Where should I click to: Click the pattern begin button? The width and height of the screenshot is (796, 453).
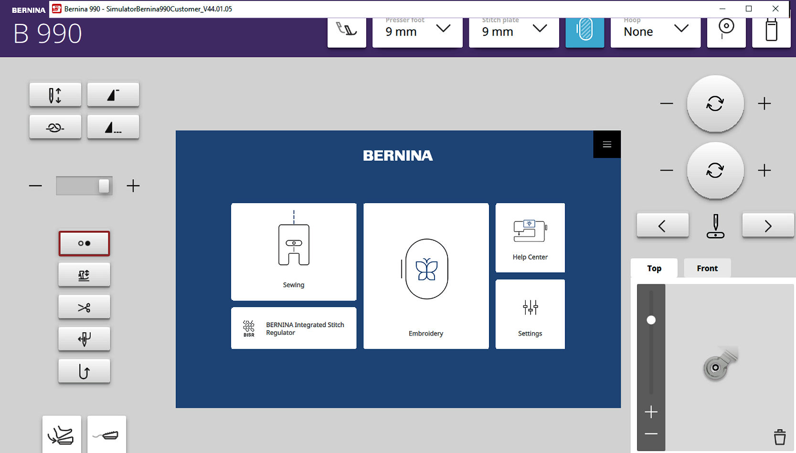[x=113, y=95]
